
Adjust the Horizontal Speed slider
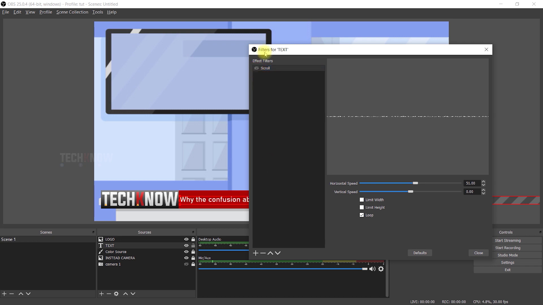415,183
